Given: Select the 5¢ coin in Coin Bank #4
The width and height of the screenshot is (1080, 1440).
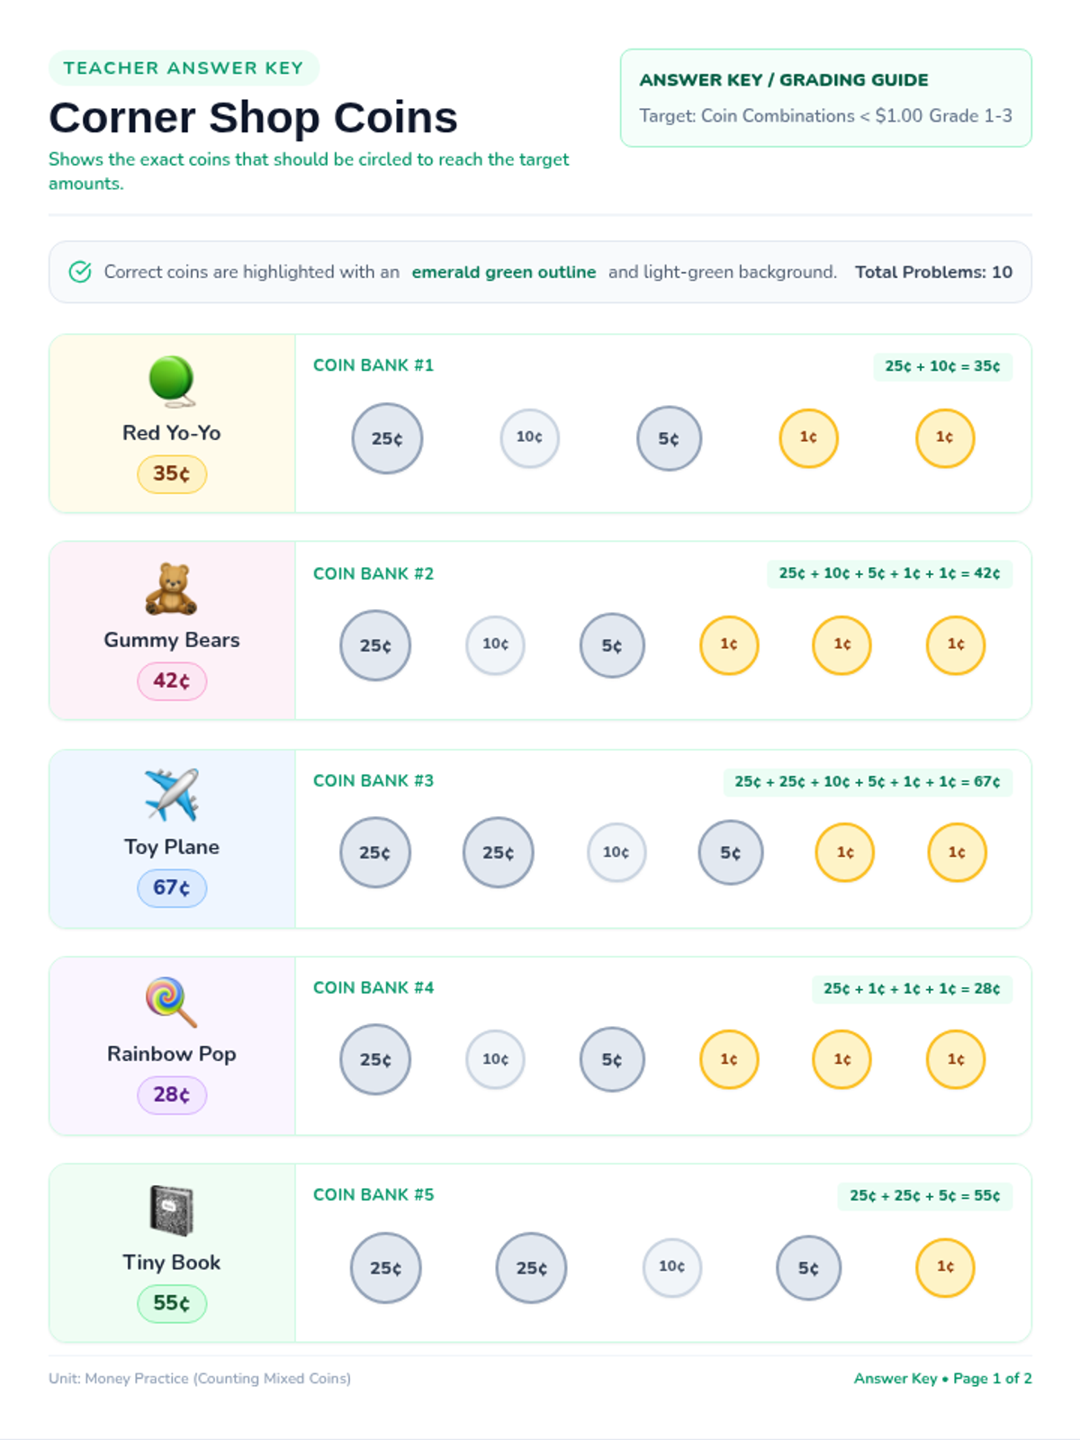Looking at the screenshot, I should 612,1059.
